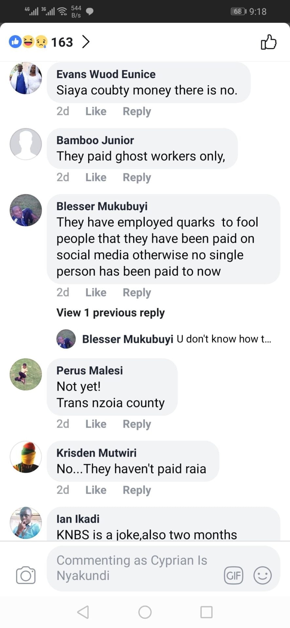Open Krisden Mutwiri's profile picture

point(26,457)
